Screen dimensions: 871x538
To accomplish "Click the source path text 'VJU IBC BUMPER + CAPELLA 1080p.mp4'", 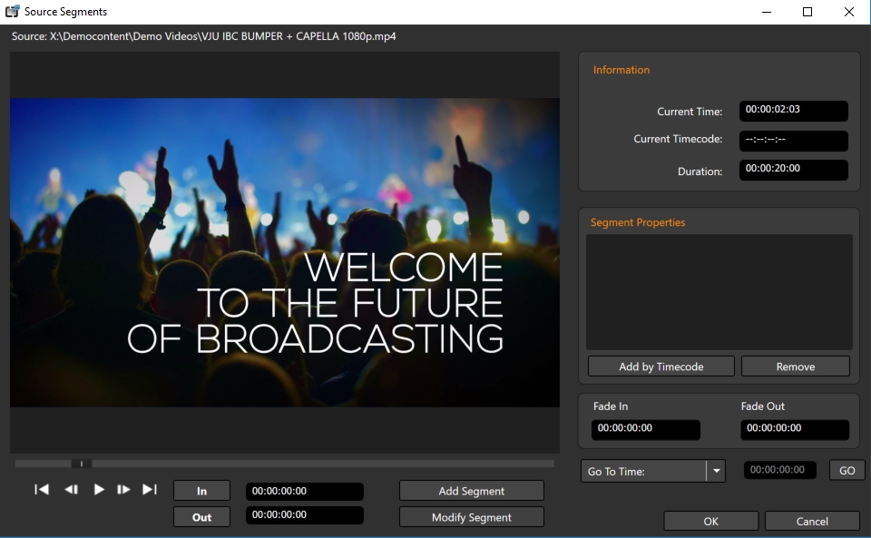I will pos(298,36).
